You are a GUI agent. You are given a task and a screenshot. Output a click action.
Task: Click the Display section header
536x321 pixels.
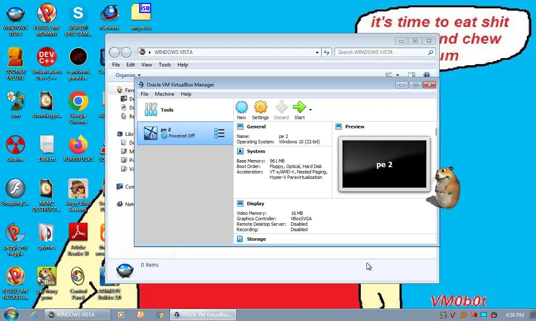(x=255, y=204)
